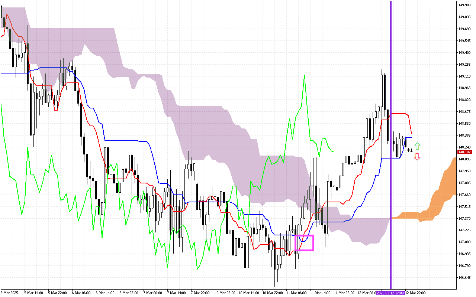Click the 148.965 price level label
Screen dimensions: 476x297
(x=465, y=88)
